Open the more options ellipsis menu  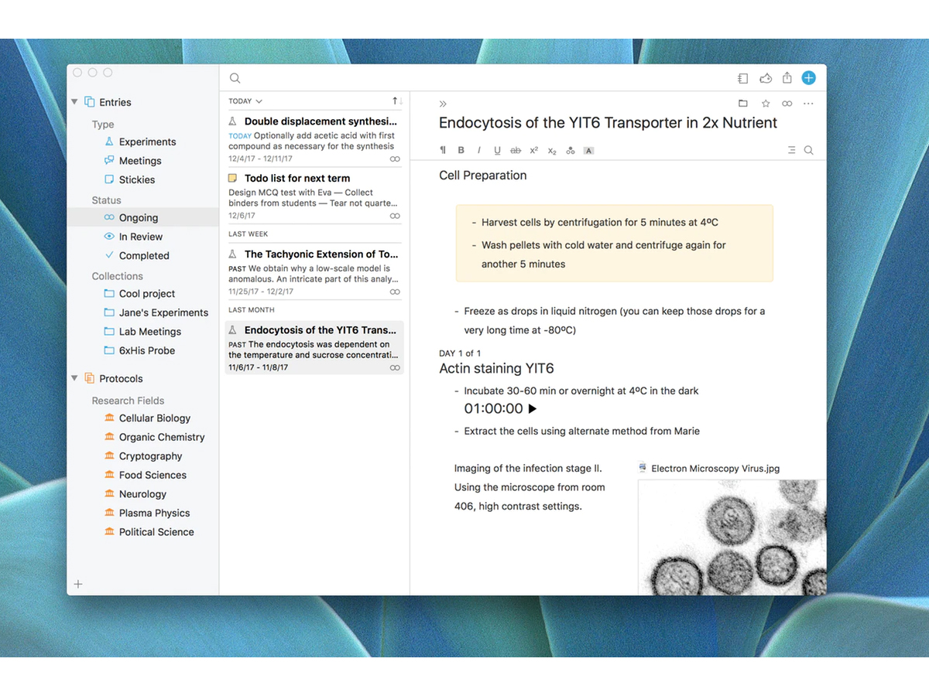[x=808, y=104]
